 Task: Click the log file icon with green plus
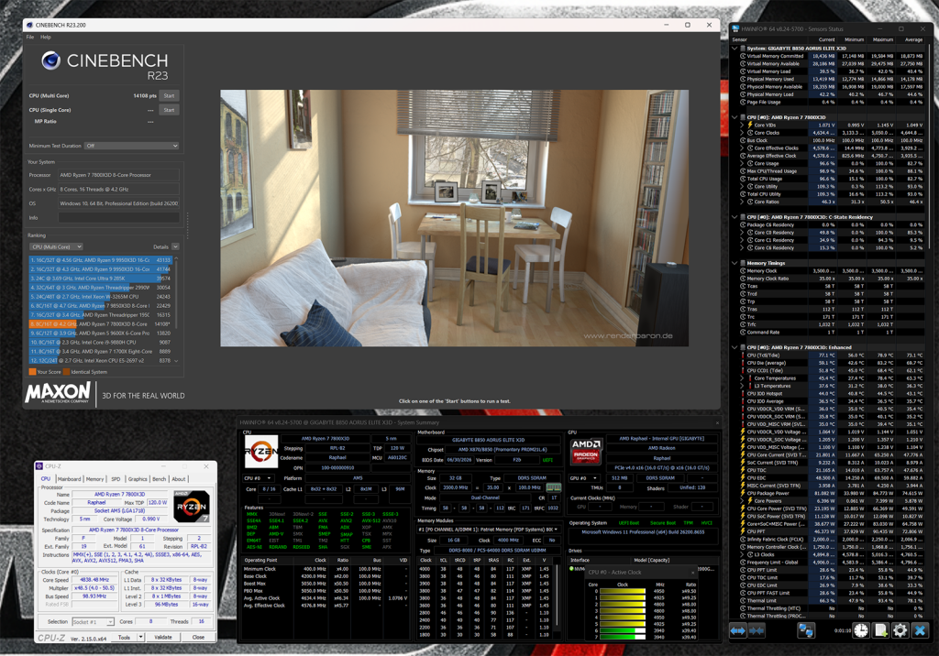pyautogui.click(x=880, y=630)
